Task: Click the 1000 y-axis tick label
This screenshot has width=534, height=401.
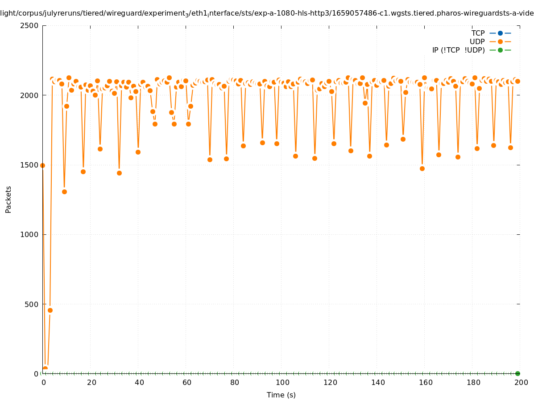Action: (30, 234)
